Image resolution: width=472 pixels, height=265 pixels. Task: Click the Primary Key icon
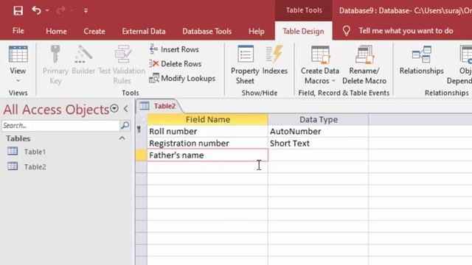click(x=55, y=54)
